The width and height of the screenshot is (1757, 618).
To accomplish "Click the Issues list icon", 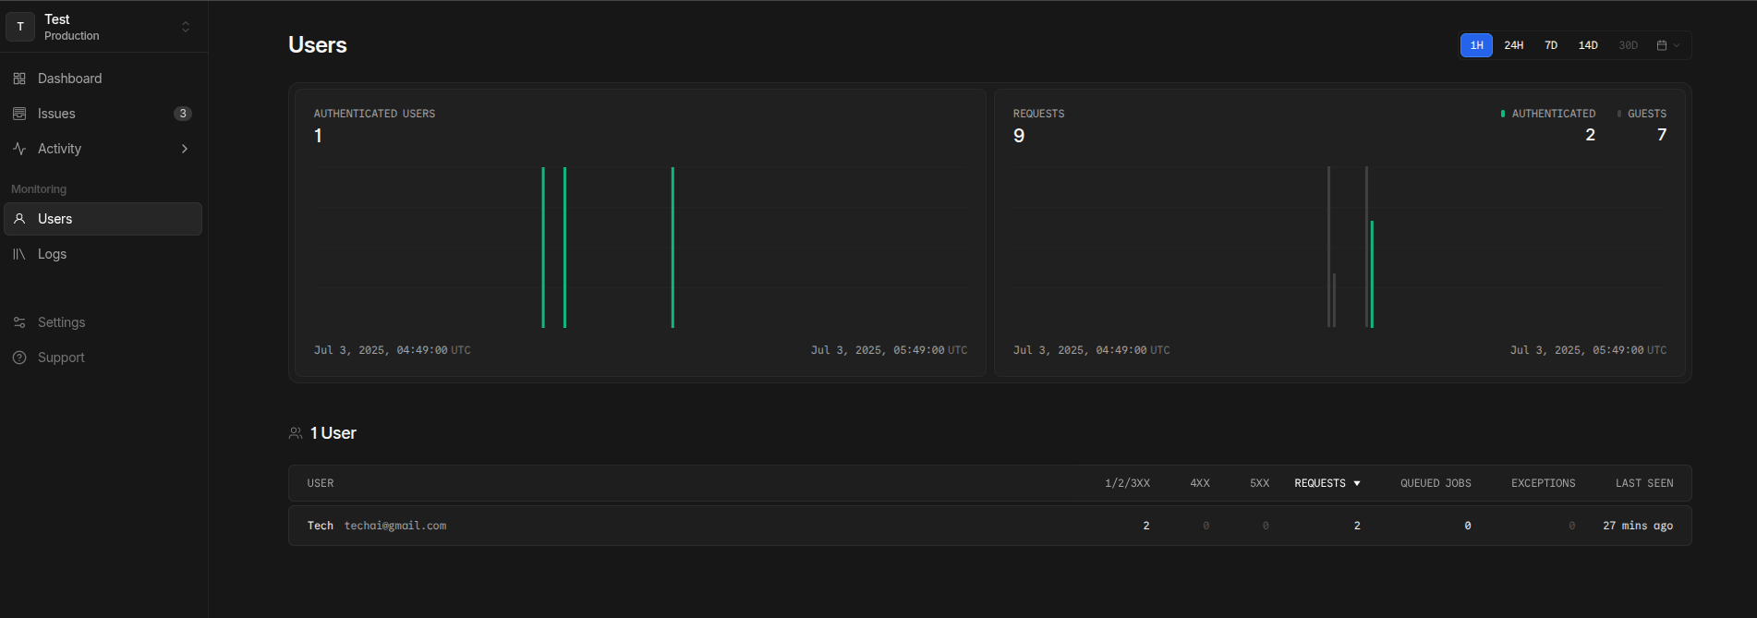I will [19, 114].
